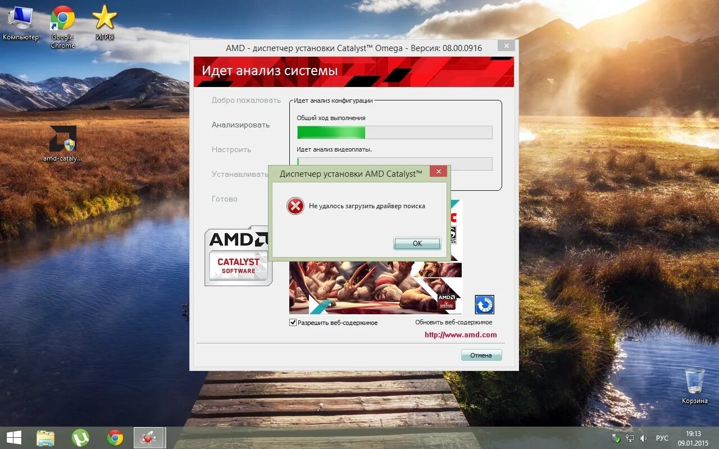This screenshot has height=449, width=719.
Task: Select the amd-cataly... installer file on the desktop
Action: click(x=62, y=144)
